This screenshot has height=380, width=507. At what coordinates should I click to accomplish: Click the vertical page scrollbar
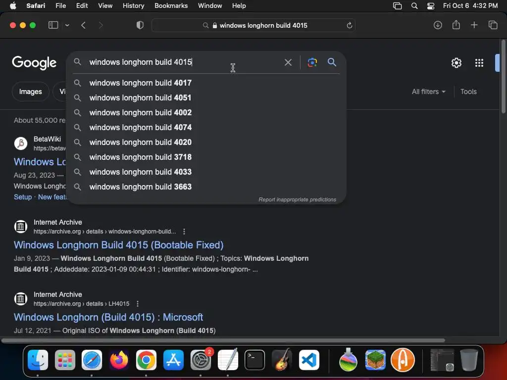pyautogui.click(x=503, y=76)
